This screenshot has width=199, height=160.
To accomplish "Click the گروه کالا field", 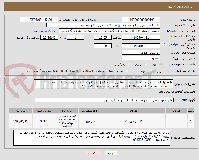I will (x=104, y=100).
